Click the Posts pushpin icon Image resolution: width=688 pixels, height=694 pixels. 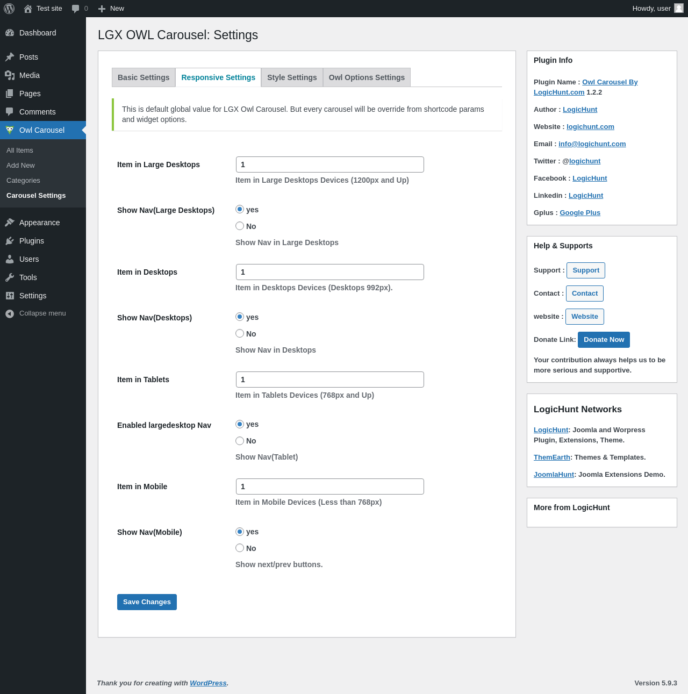tap(10, 57)
